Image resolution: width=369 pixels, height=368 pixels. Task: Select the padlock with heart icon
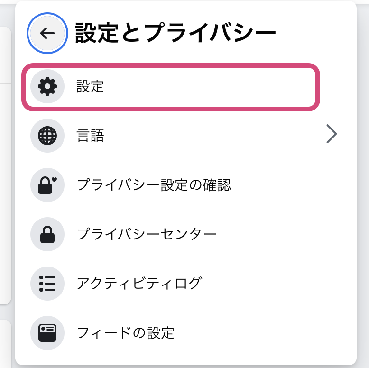tap(47, 185)
